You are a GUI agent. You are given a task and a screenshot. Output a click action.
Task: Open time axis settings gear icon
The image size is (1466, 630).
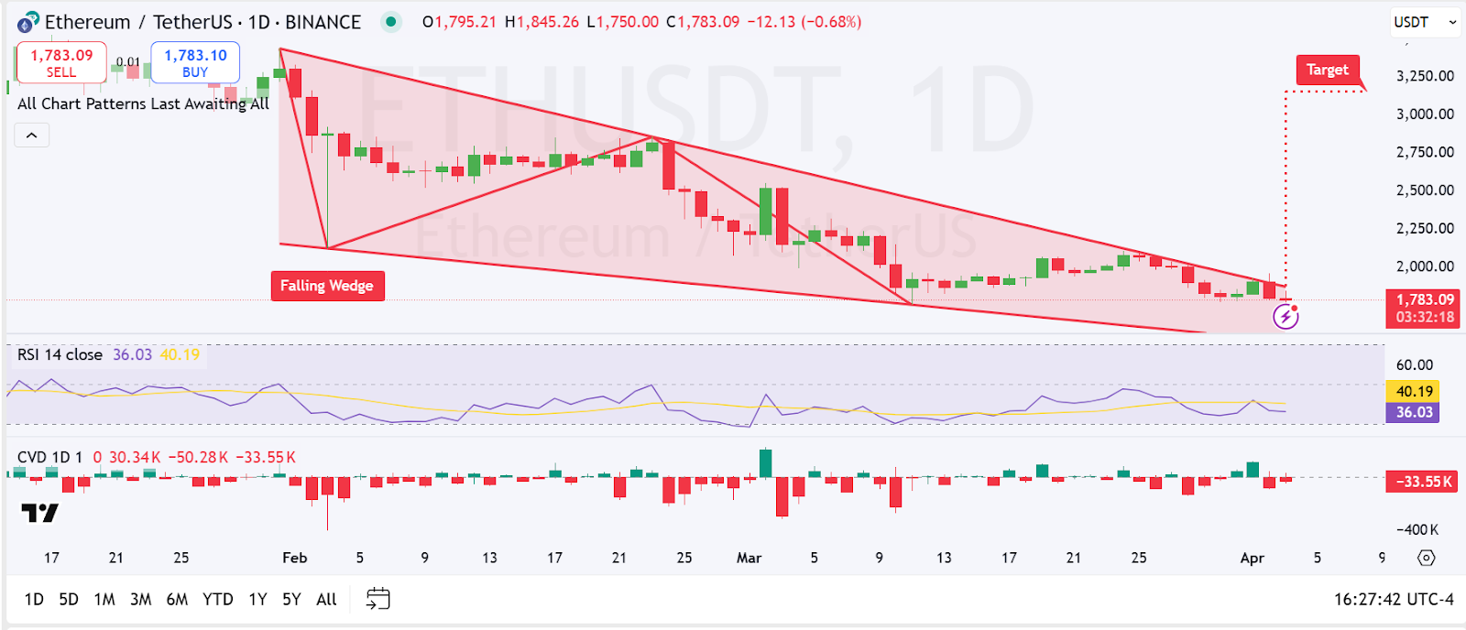tap(1426, 558)
